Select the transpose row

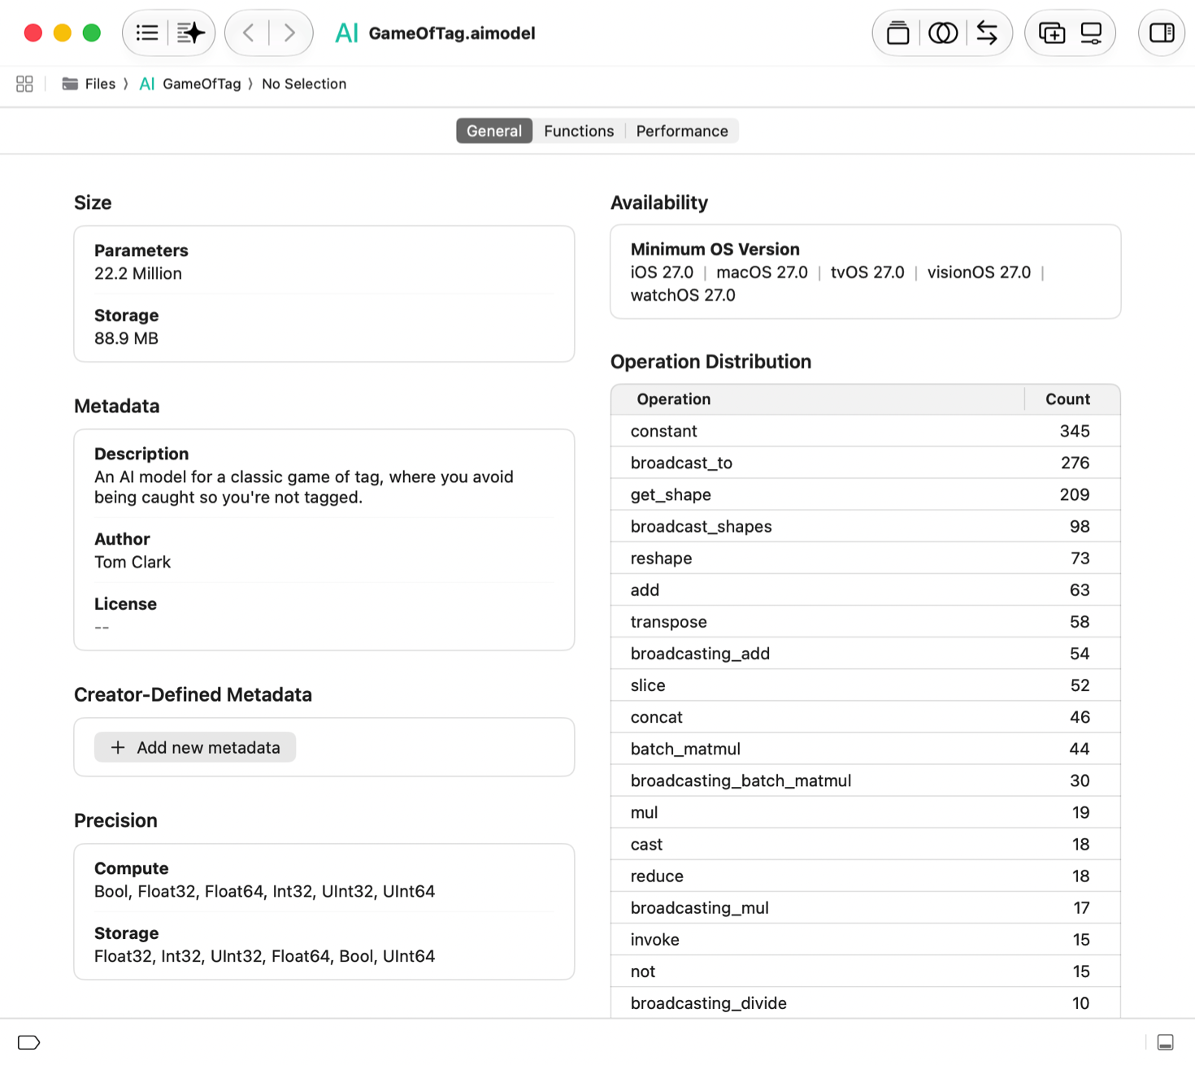866,622
